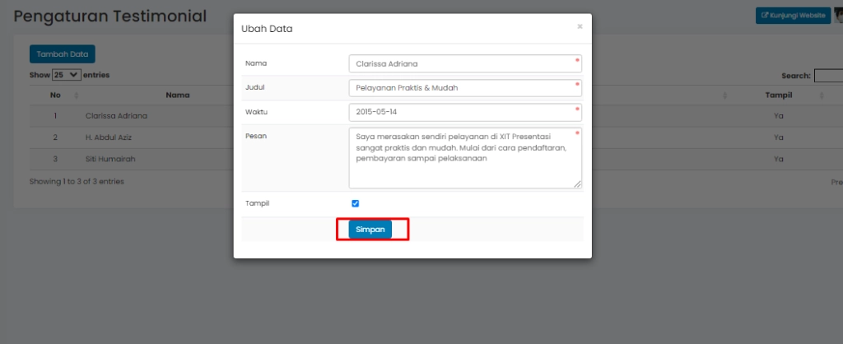Click sort arrows left of Tampil header
843x344 pixels.
pos(724,95)
